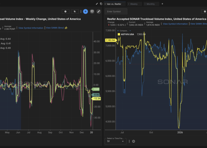Open left chart settings gear
The height and width of the screenshot is (148, 207).
pos(65,12)
